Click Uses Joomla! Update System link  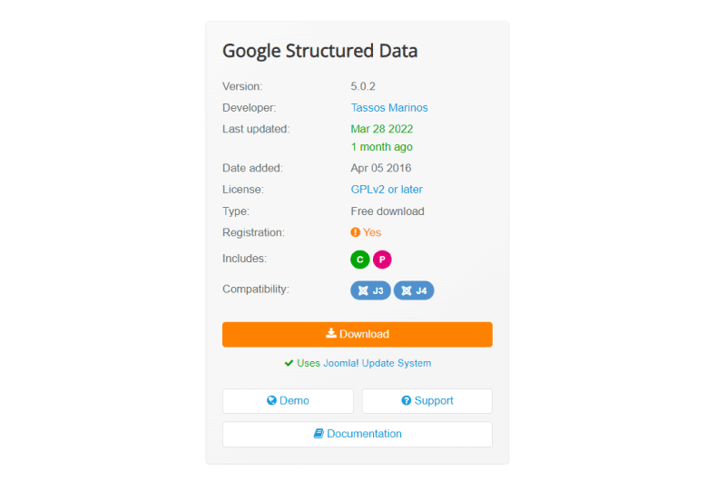pos(364,363)
